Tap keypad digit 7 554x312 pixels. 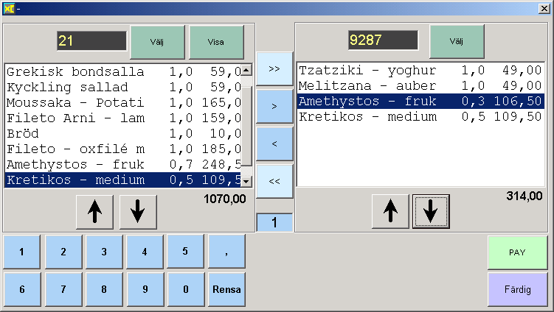tap(63, 289)
